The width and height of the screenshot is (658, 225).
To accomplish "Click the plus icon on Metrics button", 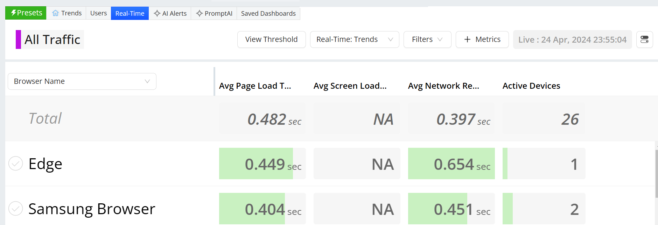I will point(467,39).
